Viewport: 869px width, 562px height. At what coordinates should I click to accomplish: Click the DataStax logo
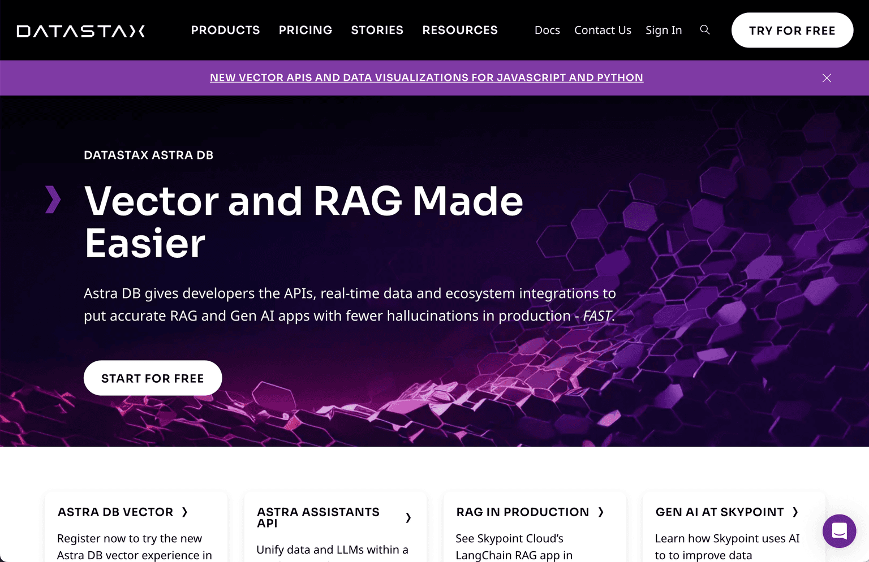81,31
